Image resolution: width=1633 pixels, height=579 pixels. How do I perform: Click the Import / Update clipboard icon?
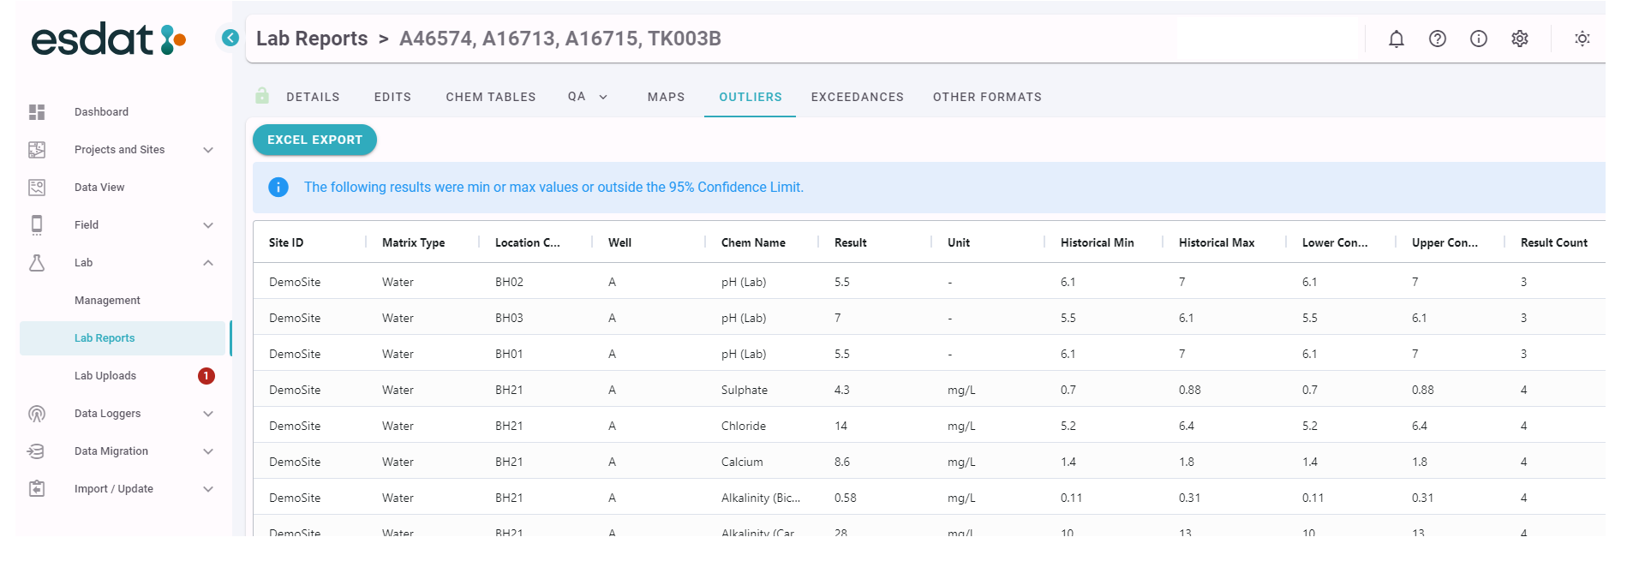(37, 489)
